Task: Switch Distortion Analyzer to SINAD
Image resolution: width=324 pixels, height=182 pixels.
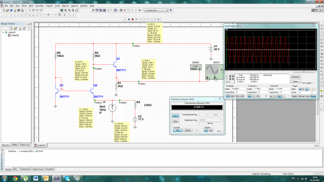Action: coord(188,130)
